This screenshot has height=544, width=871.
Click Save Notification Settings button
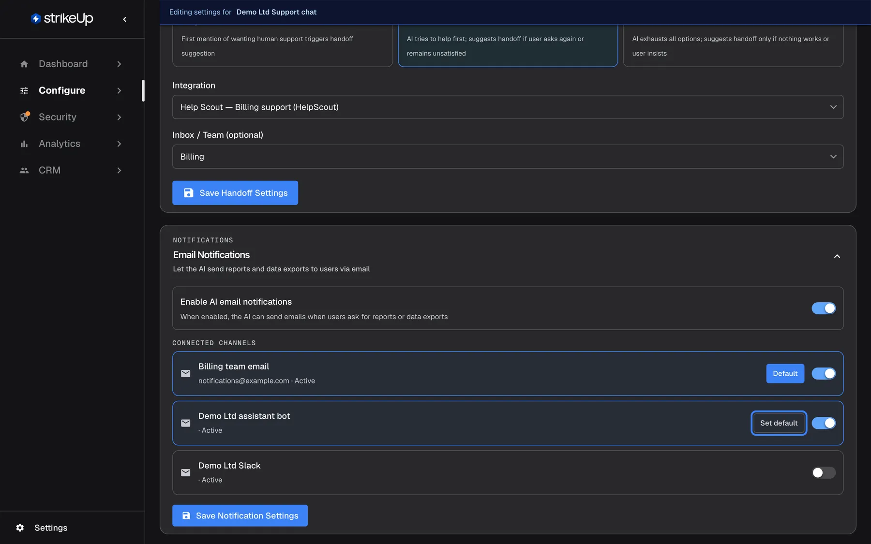[240, 515]
